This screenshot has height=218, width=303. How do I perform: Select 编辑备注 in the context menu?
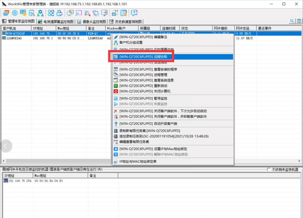(173, 37)
